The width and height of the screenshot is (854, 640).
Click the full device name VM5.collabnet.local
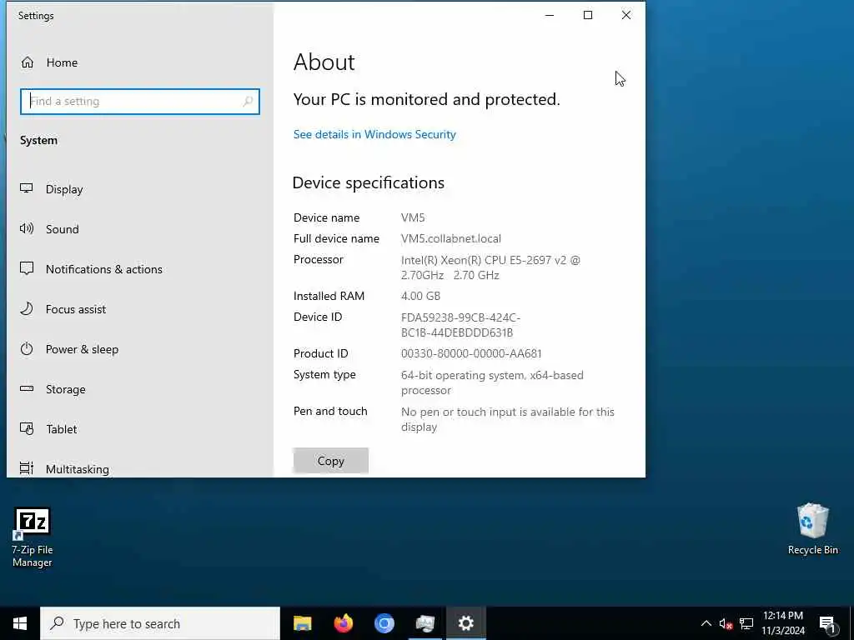coord(451,238)
